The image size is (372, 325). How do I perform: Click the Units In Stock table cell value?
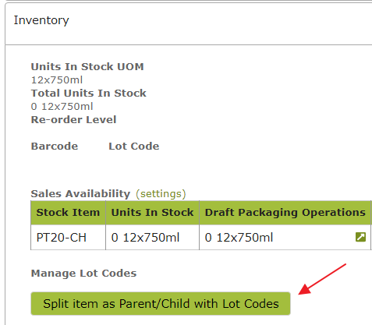pyautogui.click(x=145, y=238)
